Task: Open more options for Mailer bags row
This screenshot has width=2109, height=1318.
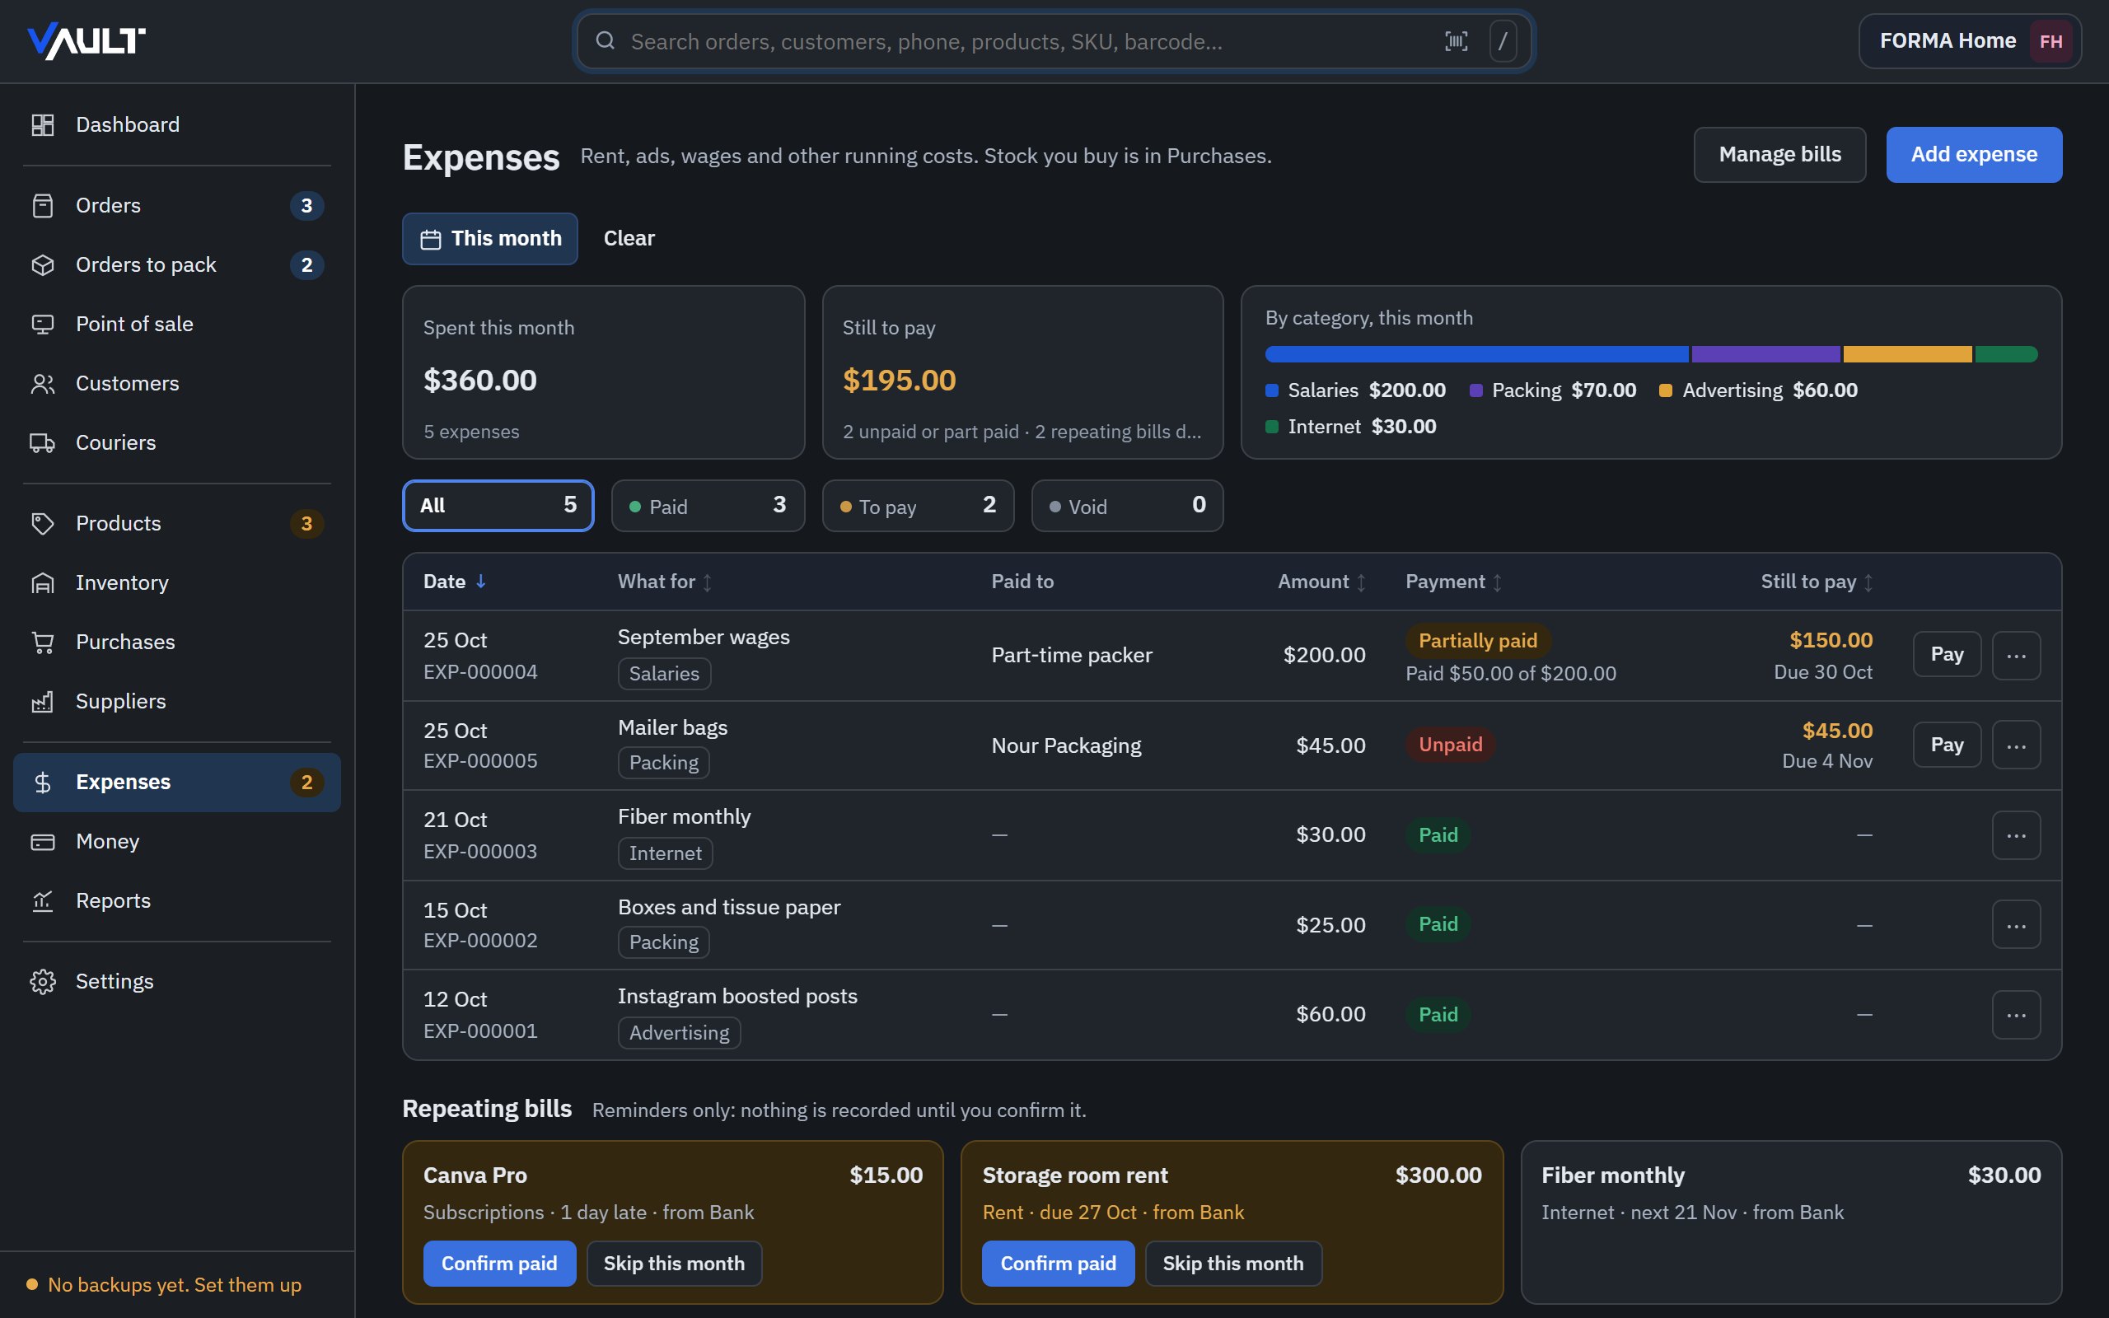Action: click(2016, 745)
